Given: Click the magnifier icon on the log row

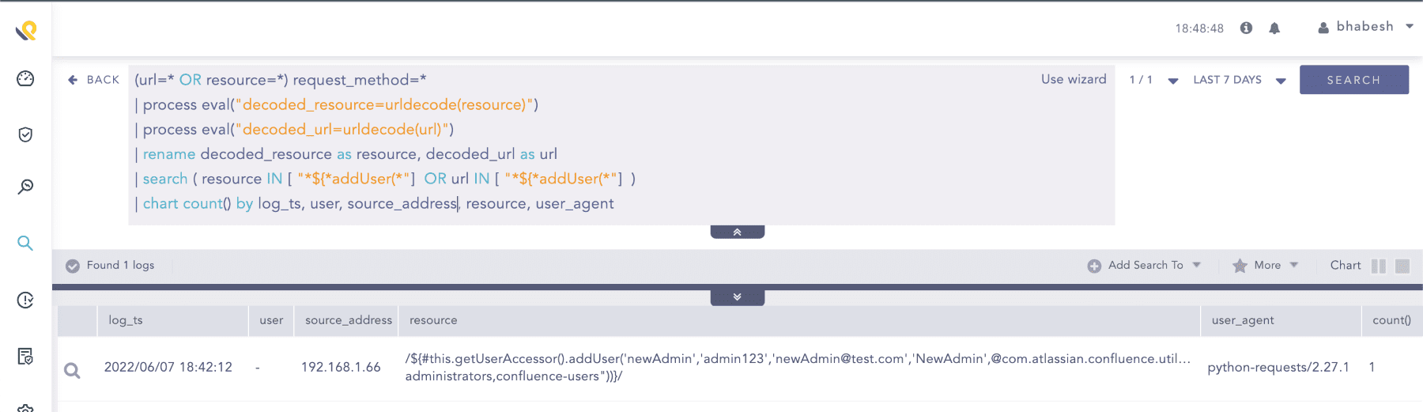Looking at the screenshot, I should (72, 369).
